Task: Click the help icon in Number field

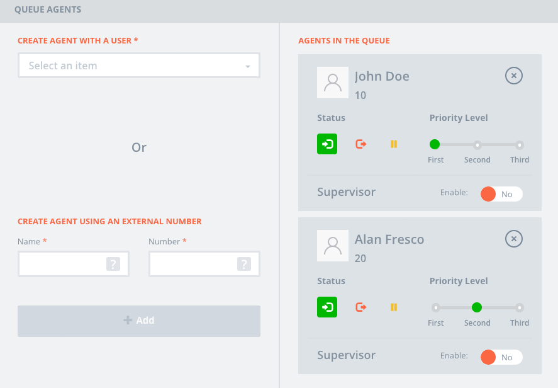Action: tap(244, 265)
